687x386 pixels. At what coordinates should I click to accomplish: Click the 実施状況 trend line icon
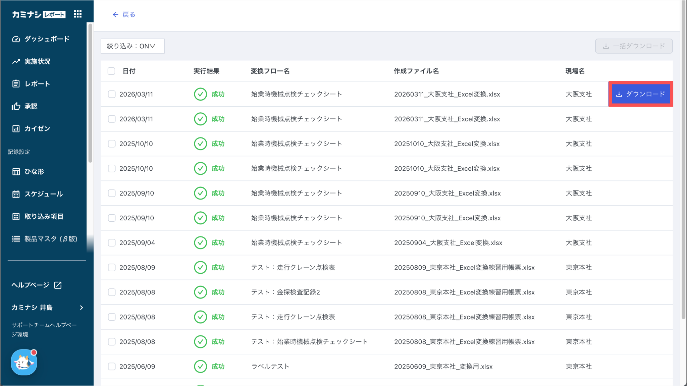(16, 61)
